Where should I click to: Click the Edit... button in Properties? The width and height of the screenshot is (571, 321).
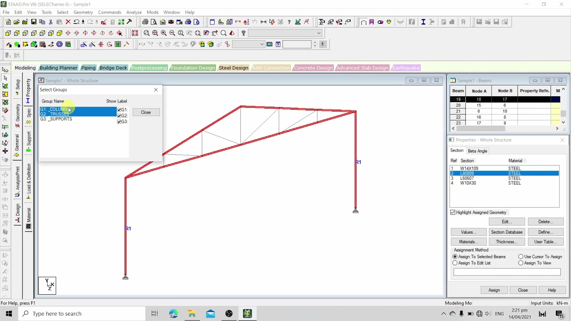506,222
